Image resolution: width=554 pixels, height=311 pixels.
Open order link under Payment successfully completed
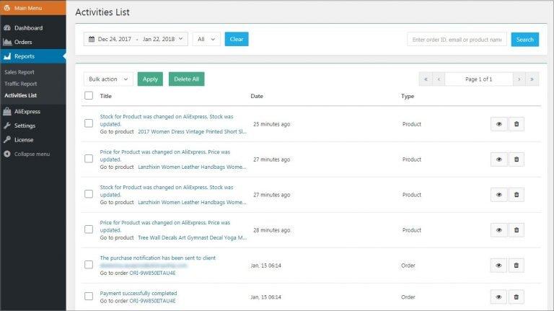[x=152, y=301]
